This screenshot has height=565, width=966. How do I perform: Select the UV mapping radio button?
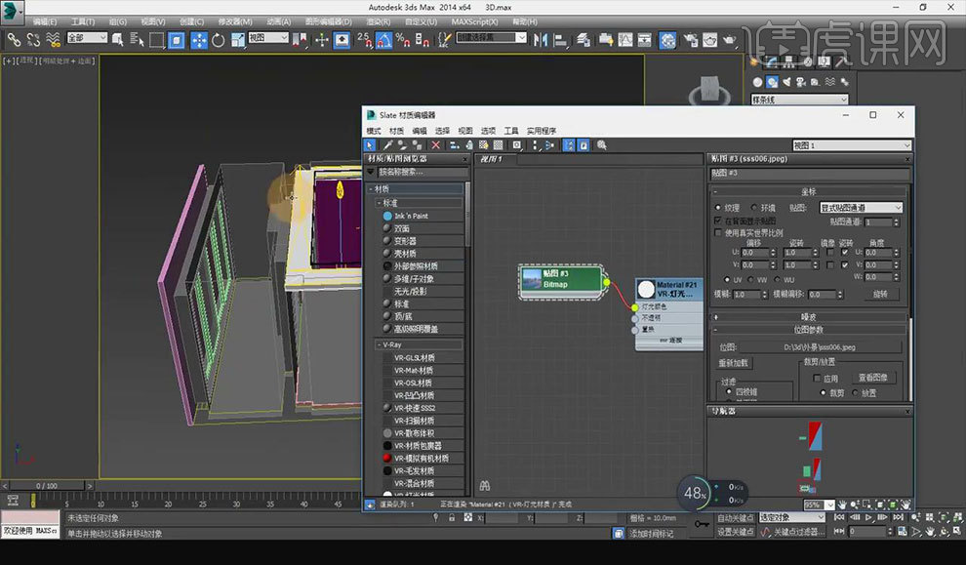pos(727,280)
